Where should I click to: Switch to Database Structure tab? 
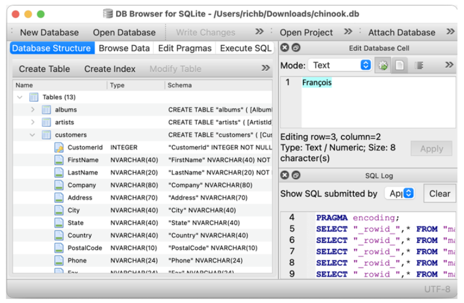pos(52,48)
